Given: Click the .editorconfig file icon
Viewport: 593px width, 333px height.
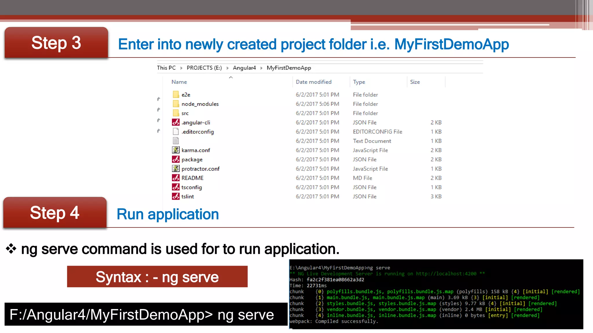Looking at the screenshot, I should (x=176, y=132).
